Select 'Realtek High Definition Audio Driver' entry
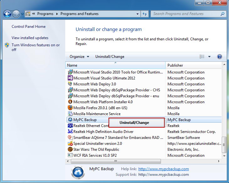This screenshot has height=183, width=229. point(104,132)
